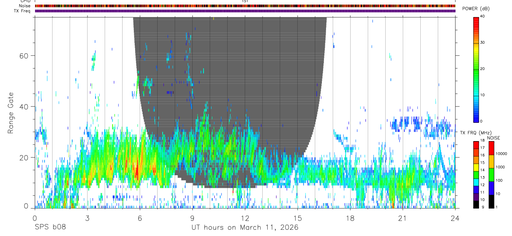Click the 10000 tick on the NOISE scale
Screen dimensions: 512x236
[x=501, y=154]
